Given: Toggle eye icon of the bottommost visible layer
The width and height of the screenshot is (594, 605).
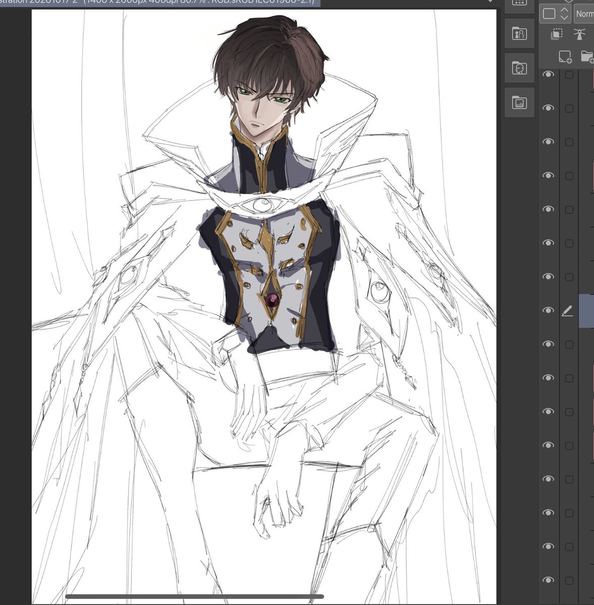Looking at the screenshot, I should point(548,580).
